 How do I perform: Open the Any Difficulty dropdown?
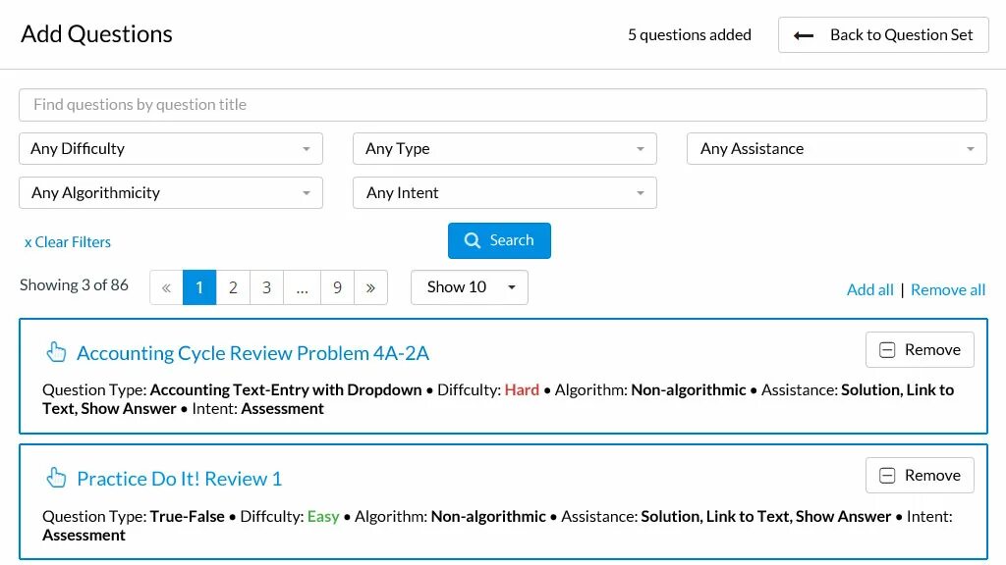tap(171, 149)
